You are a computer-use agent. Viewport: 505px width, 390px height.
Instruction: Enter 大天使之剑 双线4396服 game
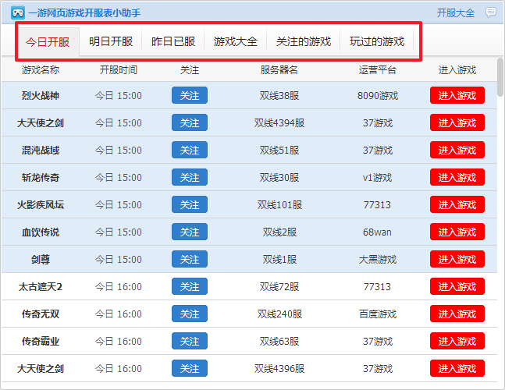pos(457,368)
